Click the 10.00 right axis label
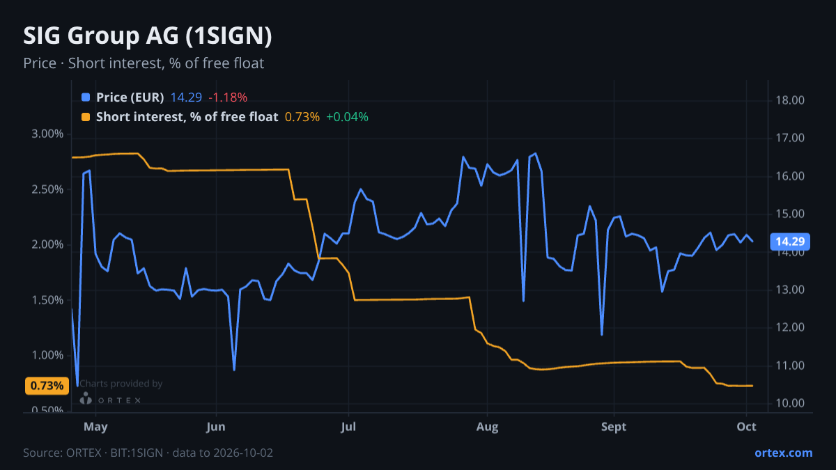 [x=790, y=403]
